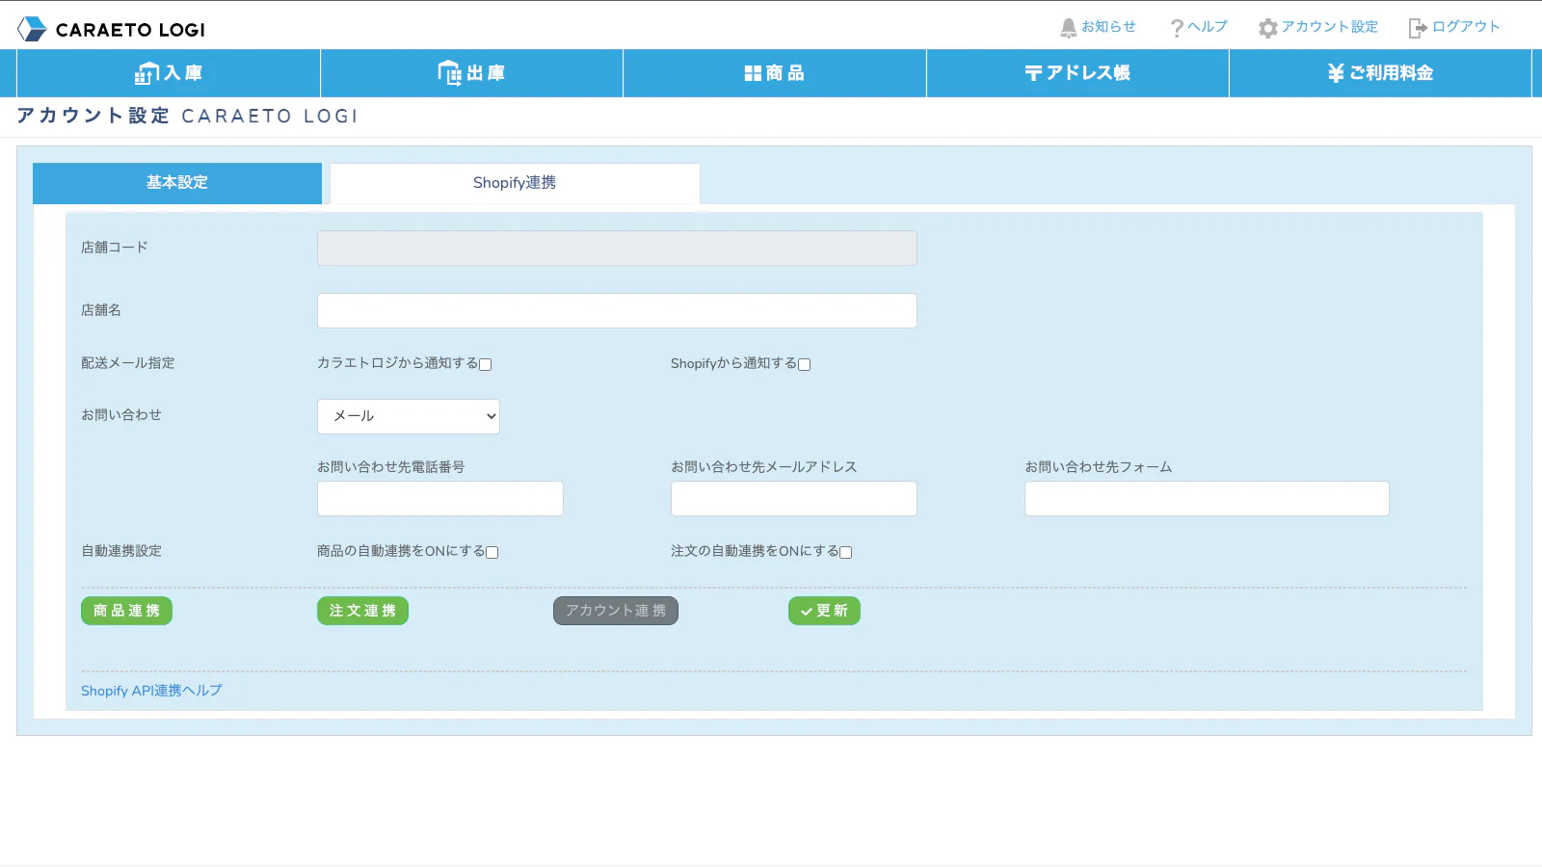
Task: Focus the 店舗名 input field
Action: tap(617, 310)
